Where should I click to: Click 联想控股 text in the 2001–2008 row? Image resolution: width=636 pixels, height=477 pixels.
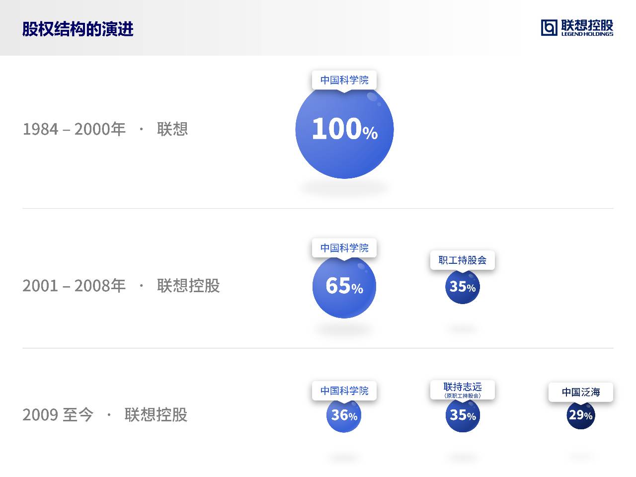(x=188, y=286)
